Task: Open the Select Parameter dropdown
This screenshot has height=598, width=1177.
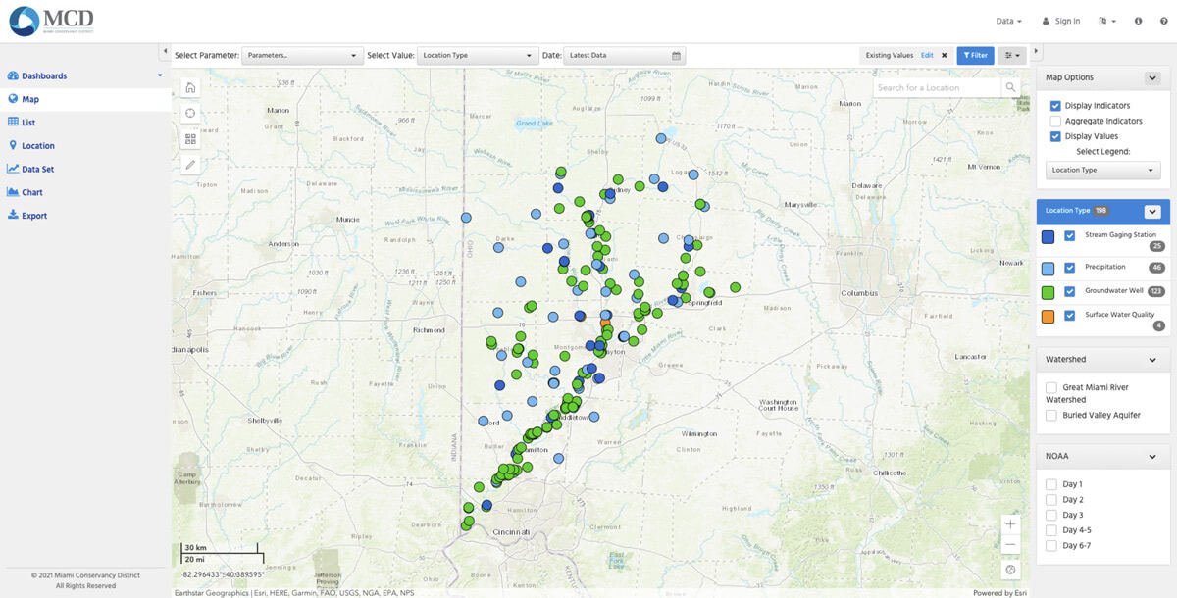Action: (302, 56)
